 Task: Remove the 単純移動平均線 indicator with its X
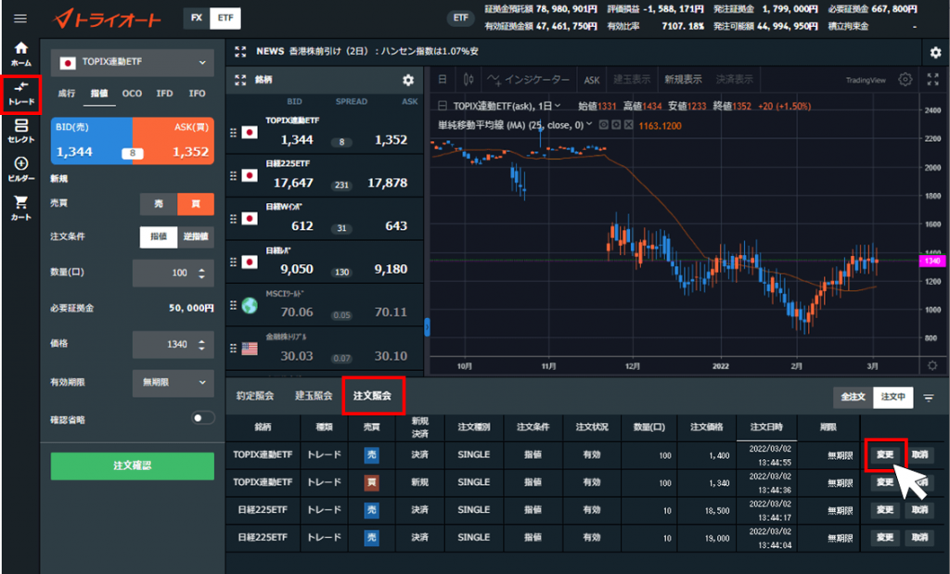[629, 125]
